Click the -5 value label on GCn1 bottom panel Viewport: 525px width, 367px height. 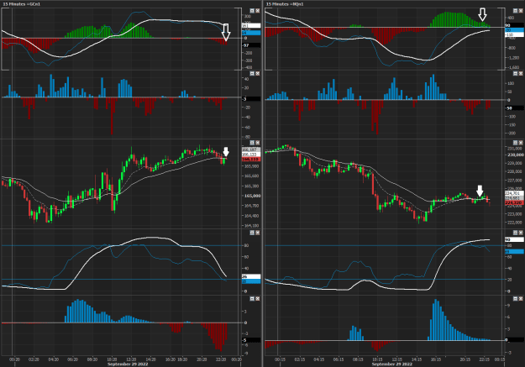(x=251, y=340)
